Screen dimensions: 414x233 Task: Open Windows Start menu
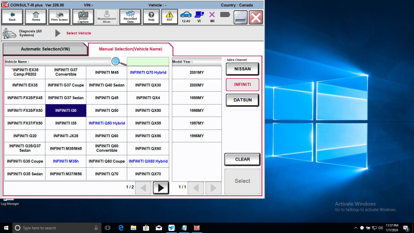(6, 228)
